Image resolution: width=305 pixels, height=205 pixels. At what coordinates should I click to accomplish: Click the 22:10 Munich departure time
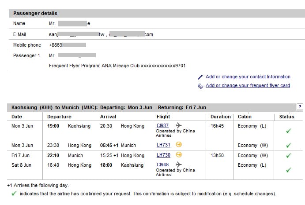click(53, 156)
